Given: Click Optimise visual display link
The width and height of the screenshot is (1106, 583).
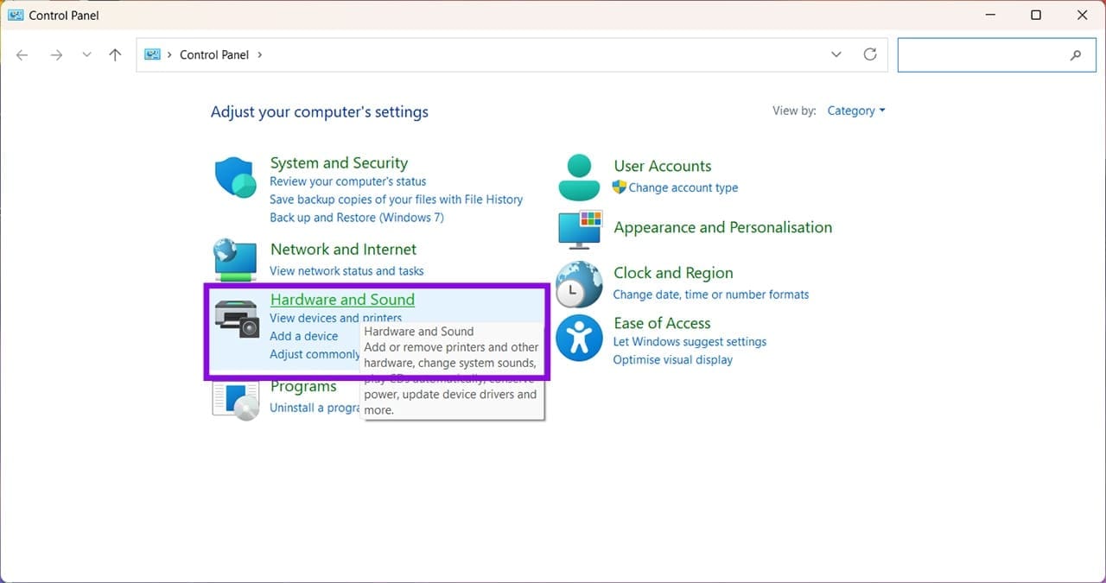Looking at the screenshot, I should pyautogui.click(x=672, y=359).
